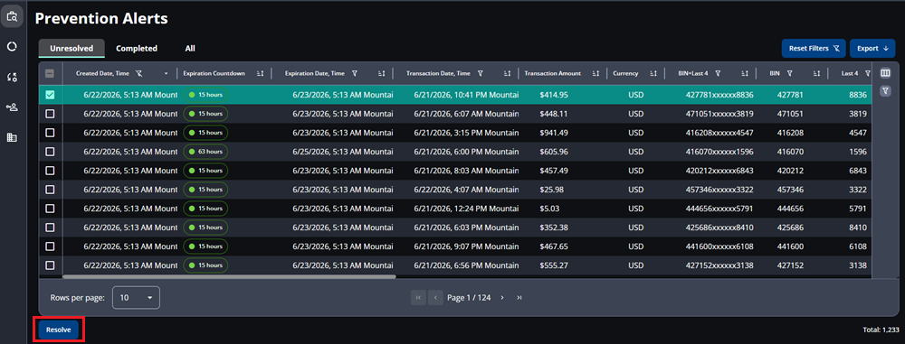Sort by Expiration Date, Time column
This screenshot has width=905, height=344.
click(x=382, y=74)
